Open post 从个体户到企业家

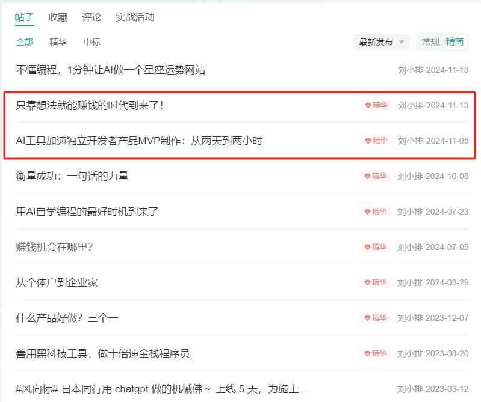(57, 282)
